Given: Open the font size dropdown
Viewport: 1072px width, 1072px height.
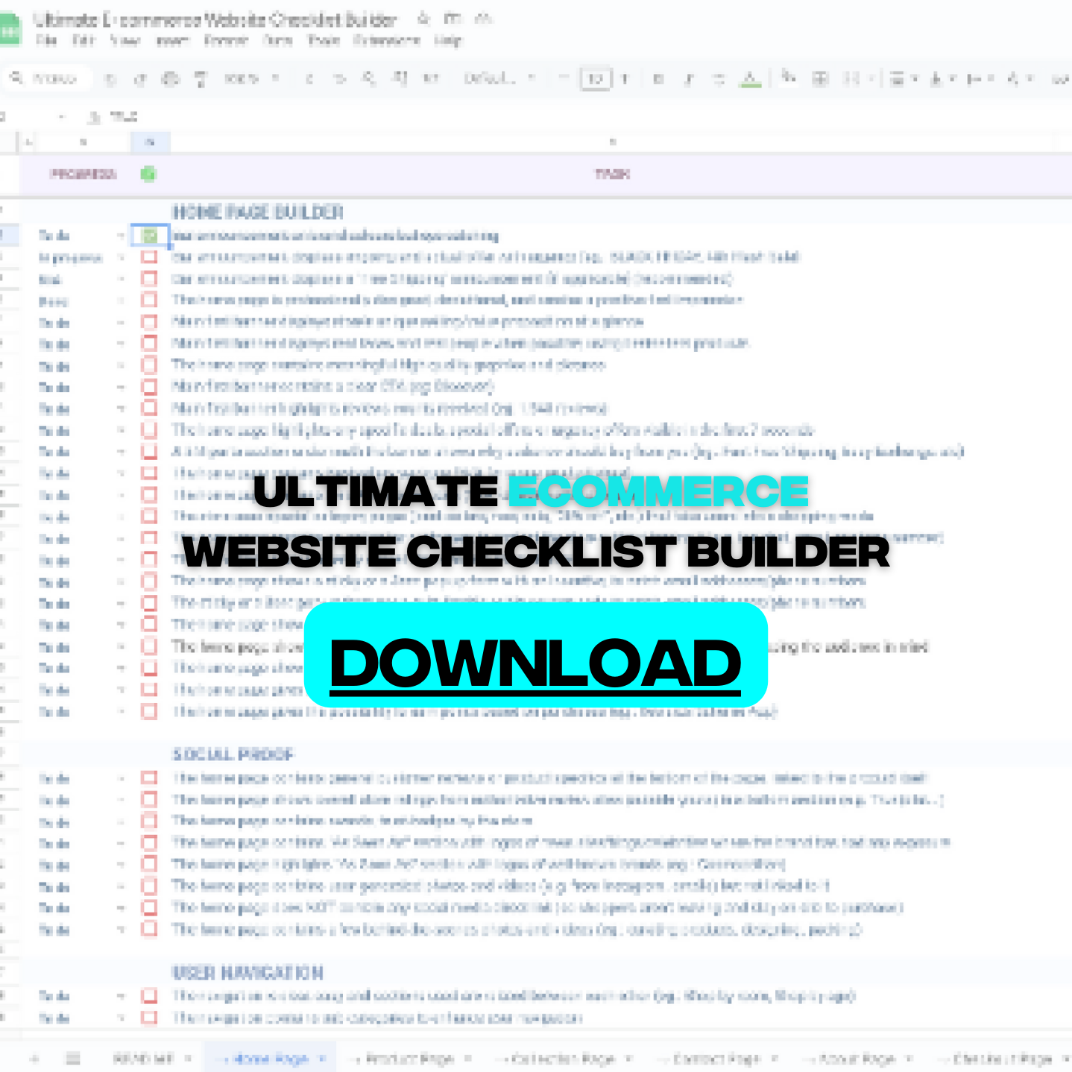Looking at the screenshot, I should pos(596,80).
